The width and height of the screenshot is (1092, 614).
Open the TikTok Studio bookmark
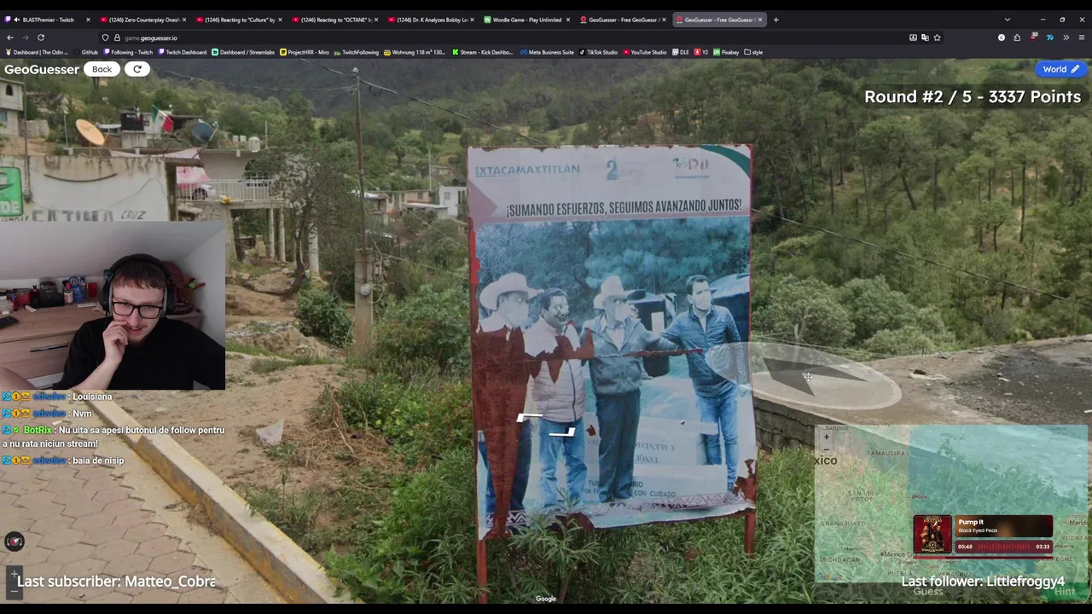[x=598, y=52]
